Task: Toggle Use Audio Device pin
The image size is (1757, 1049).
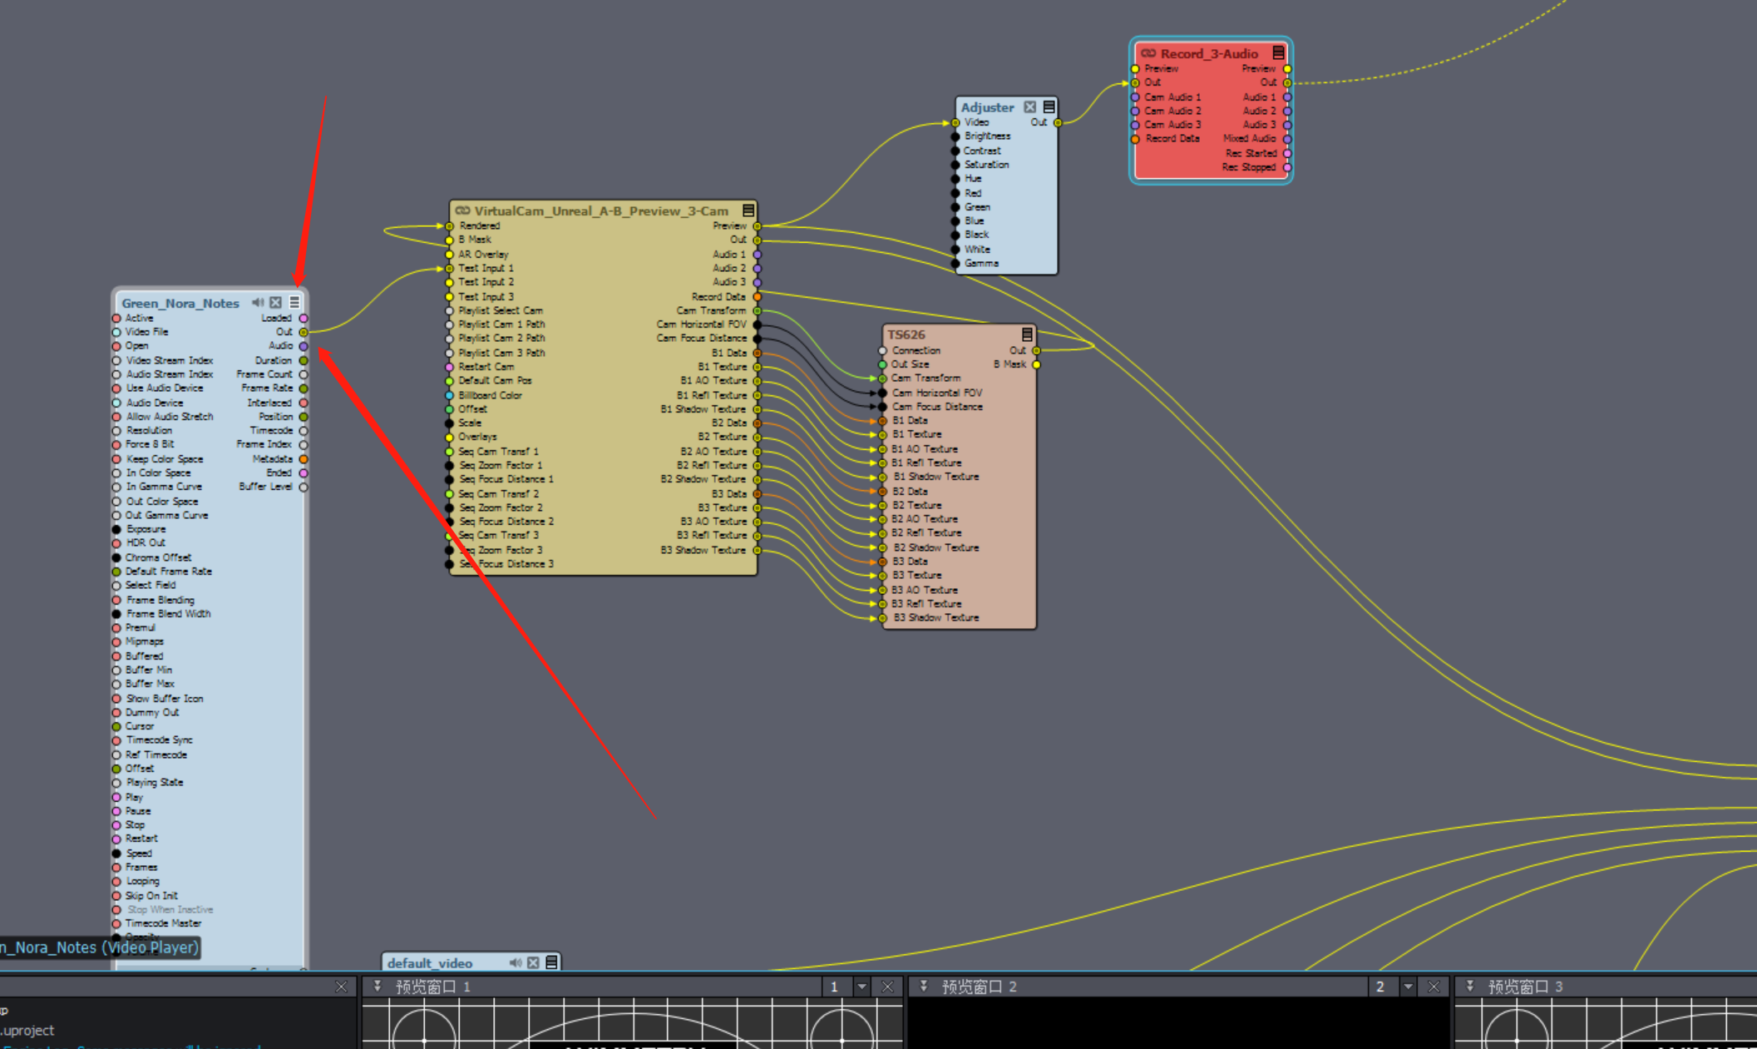Action: 117,388
